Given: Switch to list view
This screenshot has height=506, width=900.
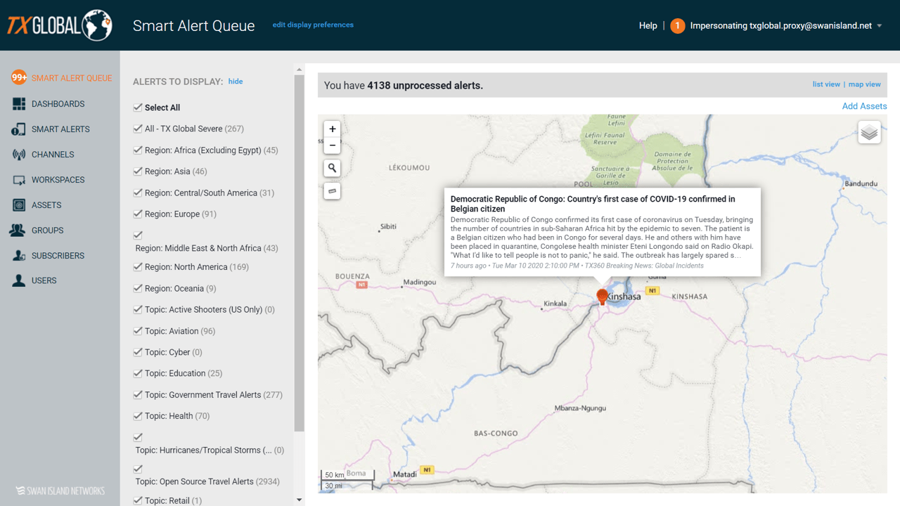Looking at the screenshot, I should click(826, 84).
